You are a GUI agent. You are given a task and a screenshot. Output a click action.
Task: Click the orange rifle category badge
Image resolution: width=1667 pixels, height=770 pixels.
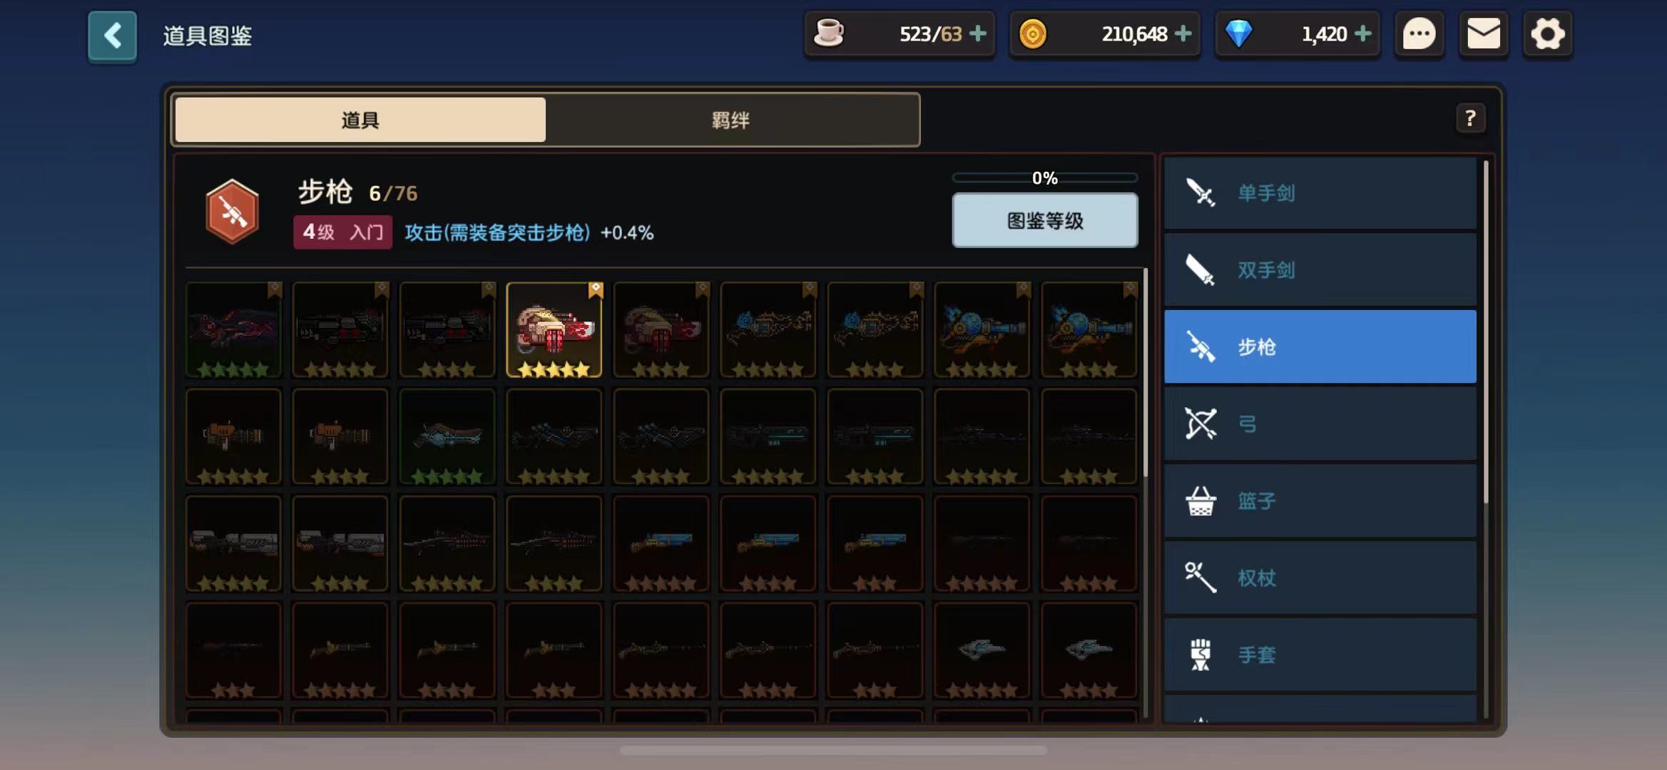coord(232,212)
